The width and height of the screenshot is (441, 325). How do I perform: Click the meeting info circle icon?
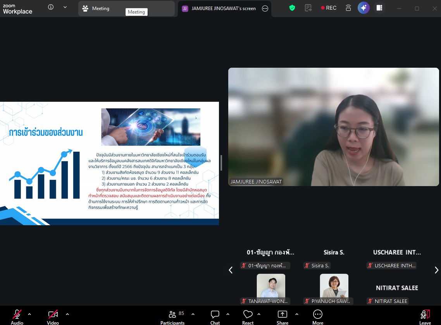click(51, 7)
